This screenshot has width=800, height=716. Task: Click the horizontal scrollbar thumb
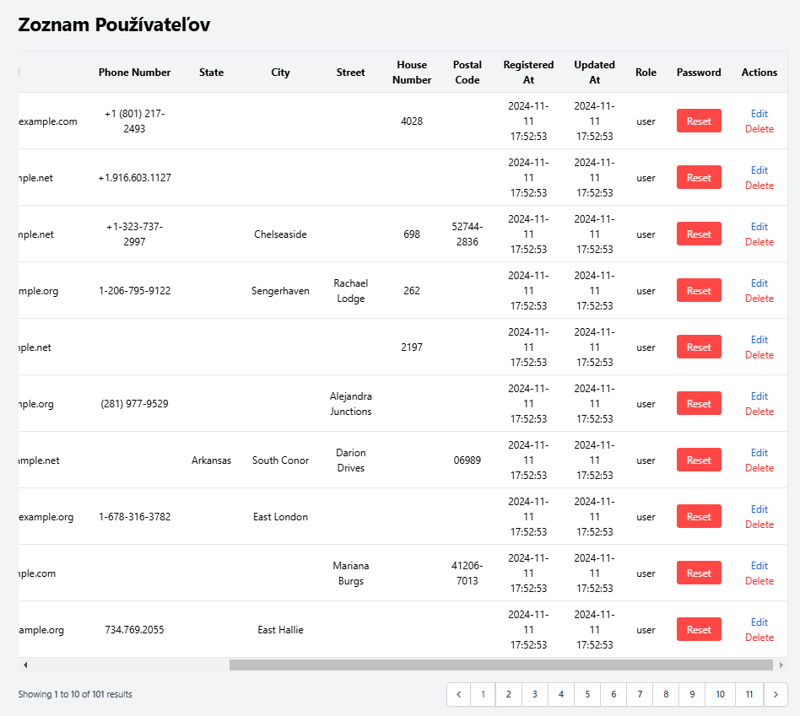pyautogui.click(x=500, y=665)
